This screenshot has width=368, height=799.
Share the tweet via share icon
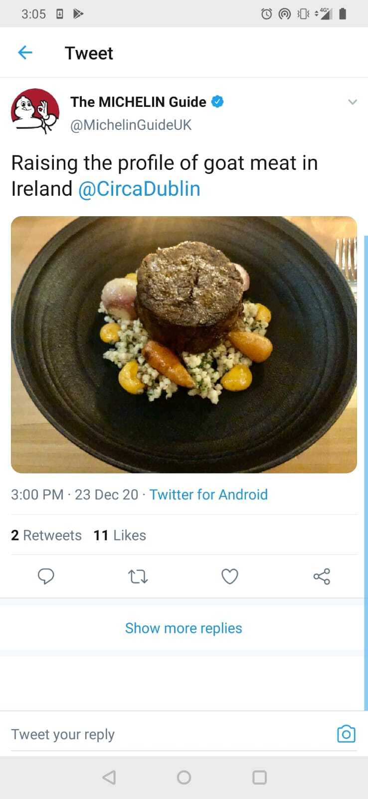click(322, 577)
